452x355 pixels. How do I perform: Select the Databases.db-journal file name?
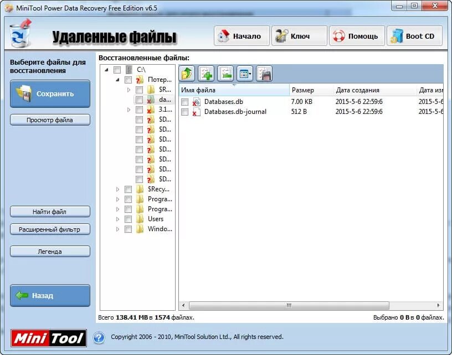coord(235,112)
